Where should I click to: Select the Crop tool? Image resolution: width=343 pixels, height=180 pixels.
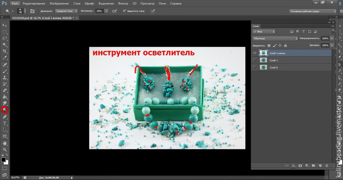pyautogui.click(x=5, y=51)
